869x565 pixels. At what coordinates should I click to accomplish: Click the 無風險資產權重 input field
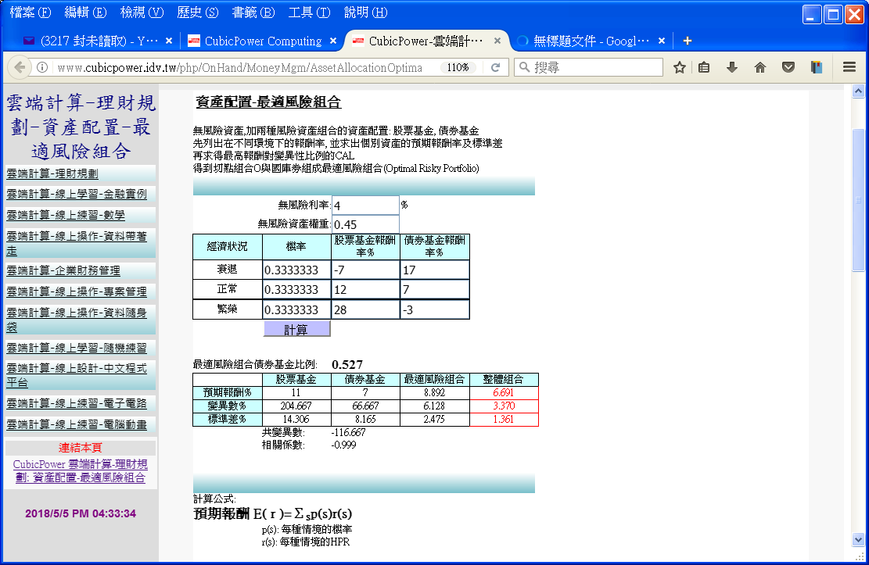[365, 224]
